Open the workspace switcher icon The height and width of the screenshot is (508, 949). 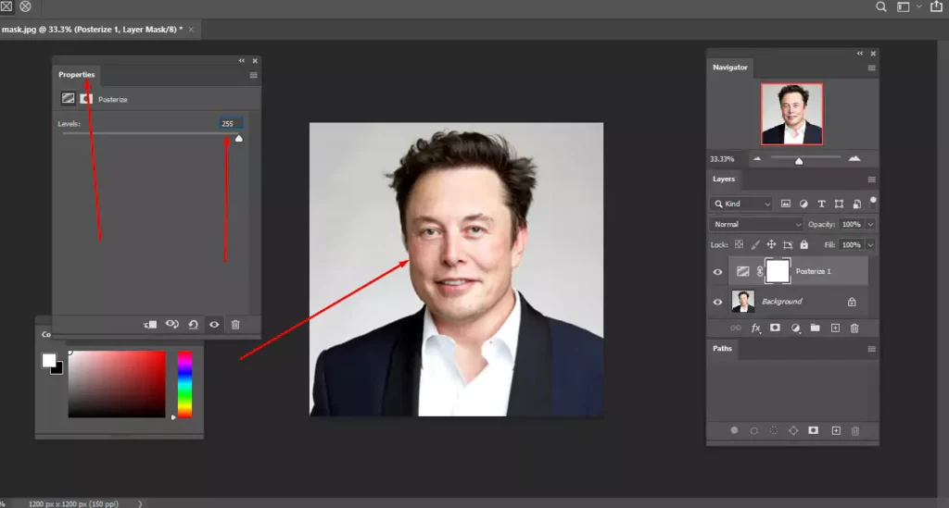tap(903, 6)
